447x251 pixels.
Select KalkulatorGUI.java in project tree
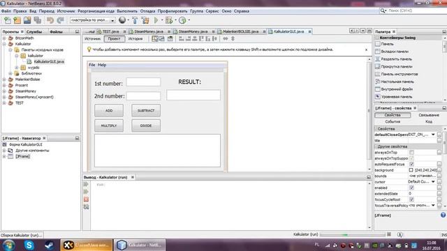coord(49,62)
